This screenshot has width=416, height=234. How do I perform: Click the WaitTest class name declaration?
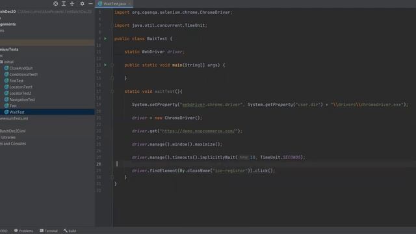coord(157,39)
